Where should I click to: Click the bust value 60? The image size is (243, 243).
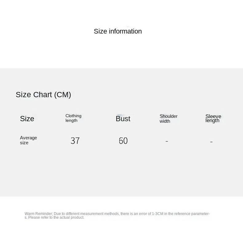click(123, 141)
